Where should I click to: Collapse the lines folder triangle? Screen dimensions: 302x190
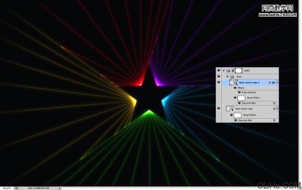[x=227, y=77]
